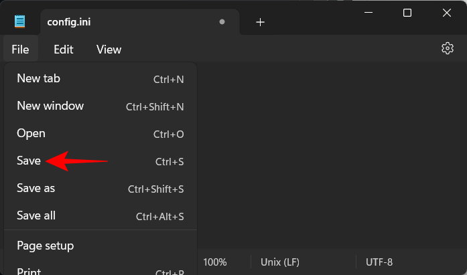Click the Notepad app icon
The width and height of the screenshot is (467, 275).
(20, 21)
